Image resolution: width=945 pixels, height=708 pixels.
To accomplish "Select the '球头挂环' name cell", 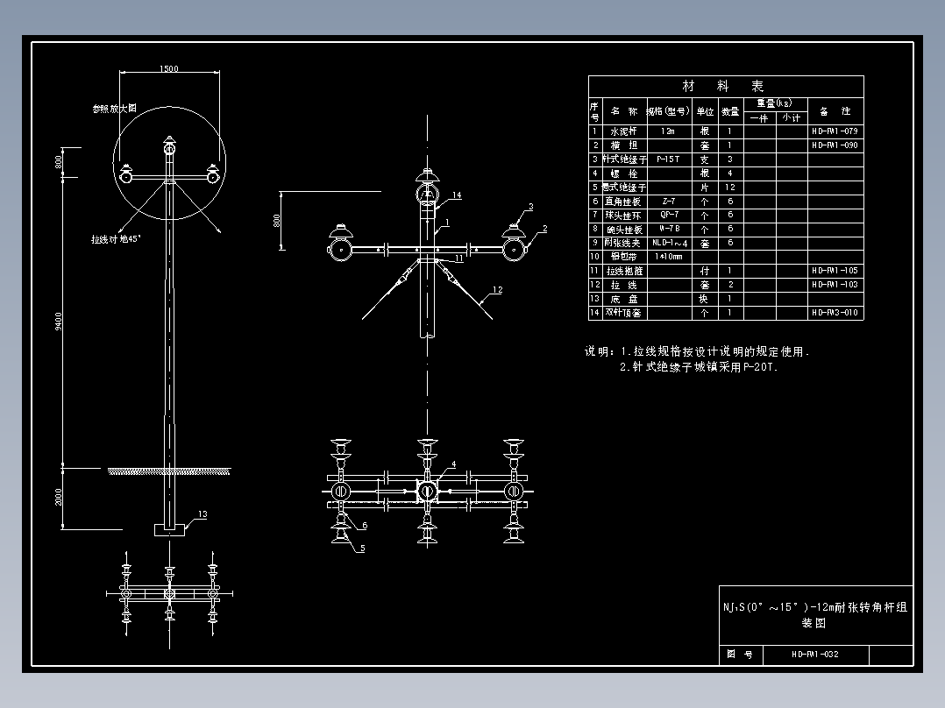I will 623,215.
